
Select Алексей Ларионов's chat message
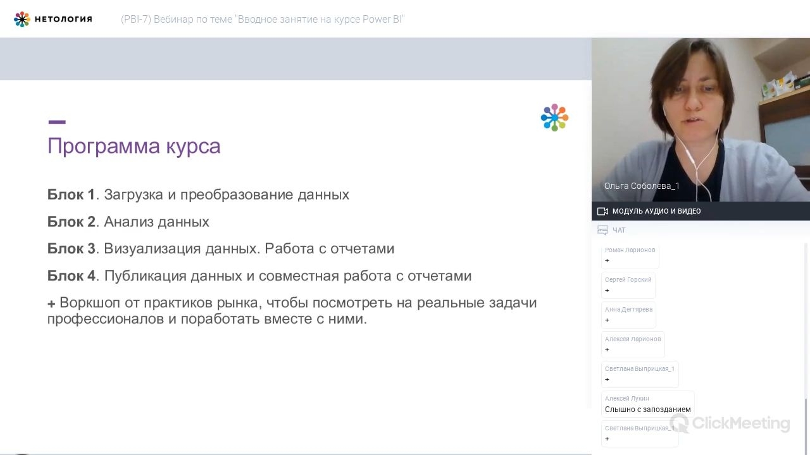[633, 344]
